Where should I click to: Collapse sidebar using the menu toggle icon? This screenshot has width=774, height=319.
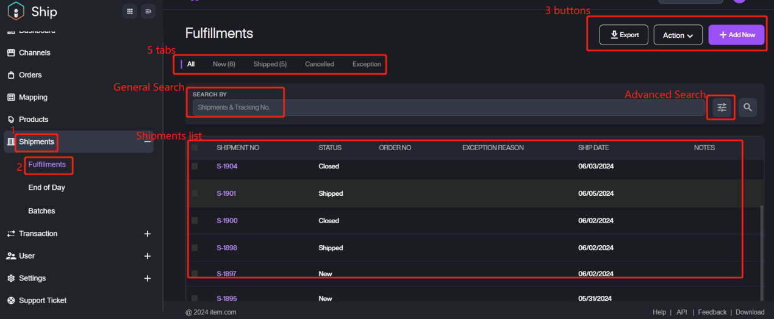point(148,11)
